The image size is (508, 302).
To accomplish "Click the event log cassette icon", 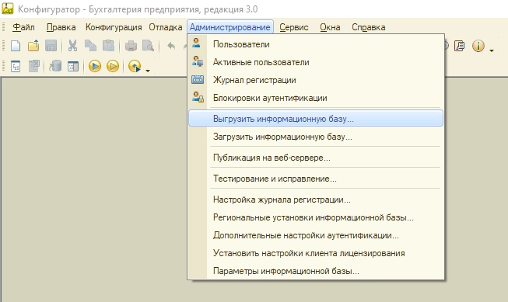I will [x=198, y=79].
